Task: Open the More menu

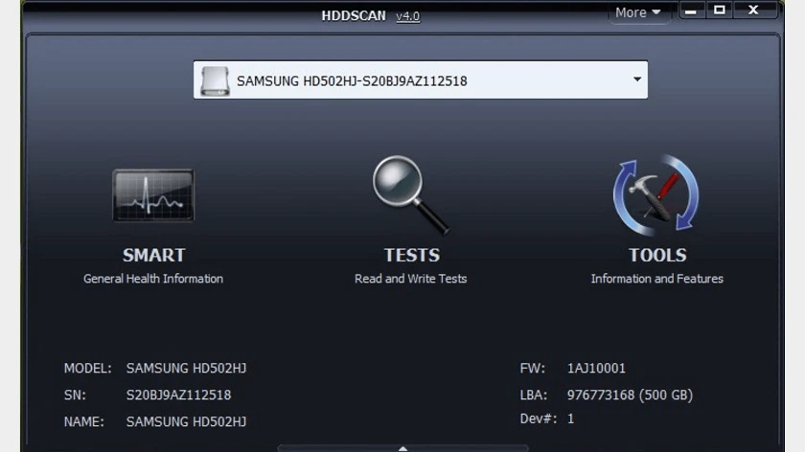Action: [x=637, y=12]
